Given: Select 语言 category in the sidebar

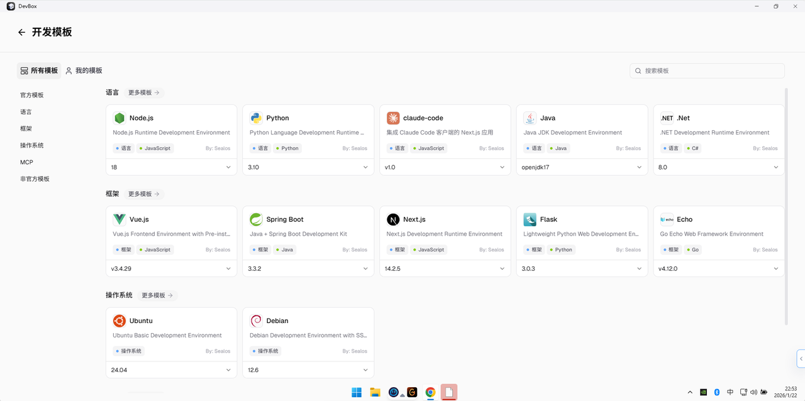Looking at the screenshot, I should (26, 112).
